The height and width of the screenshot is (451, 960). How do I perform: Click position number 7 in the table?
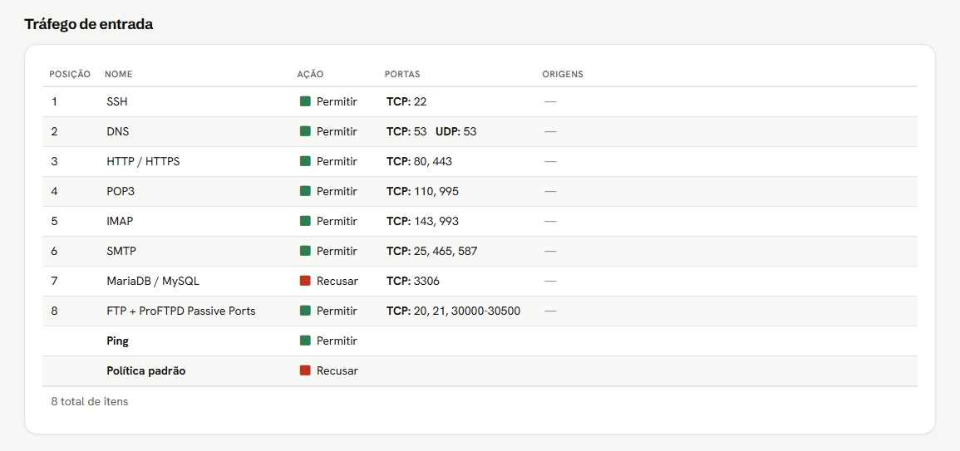[55, 282]
